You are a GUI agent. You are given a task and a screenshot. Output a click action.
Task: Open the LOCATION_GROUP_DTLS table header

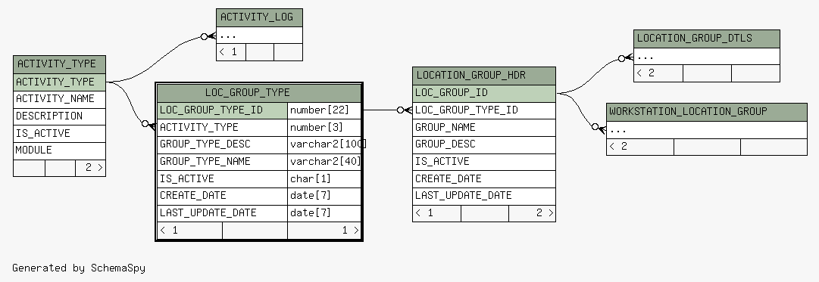point(707,39)
